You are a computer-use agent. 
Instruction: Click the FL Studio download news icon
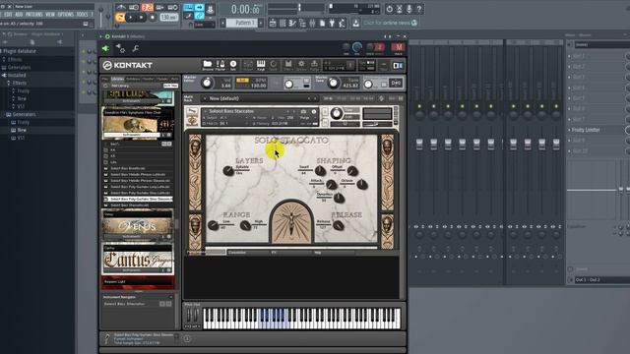click(355, 24)
